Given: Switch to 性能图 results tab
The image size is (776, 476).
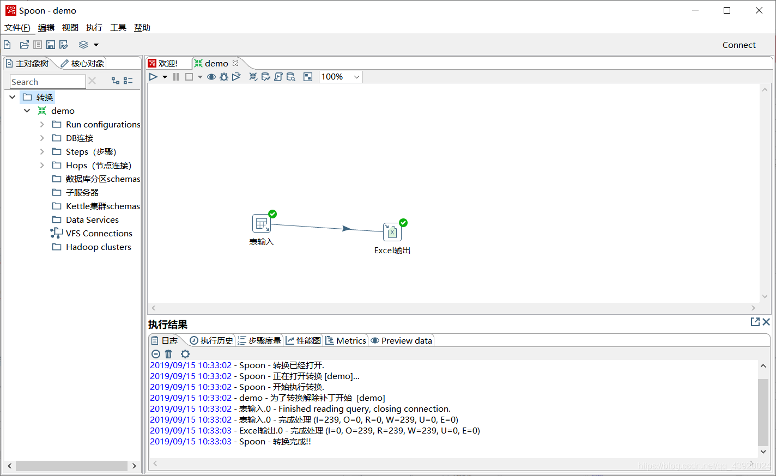Looking at the screenshot, I should [304, 340].
